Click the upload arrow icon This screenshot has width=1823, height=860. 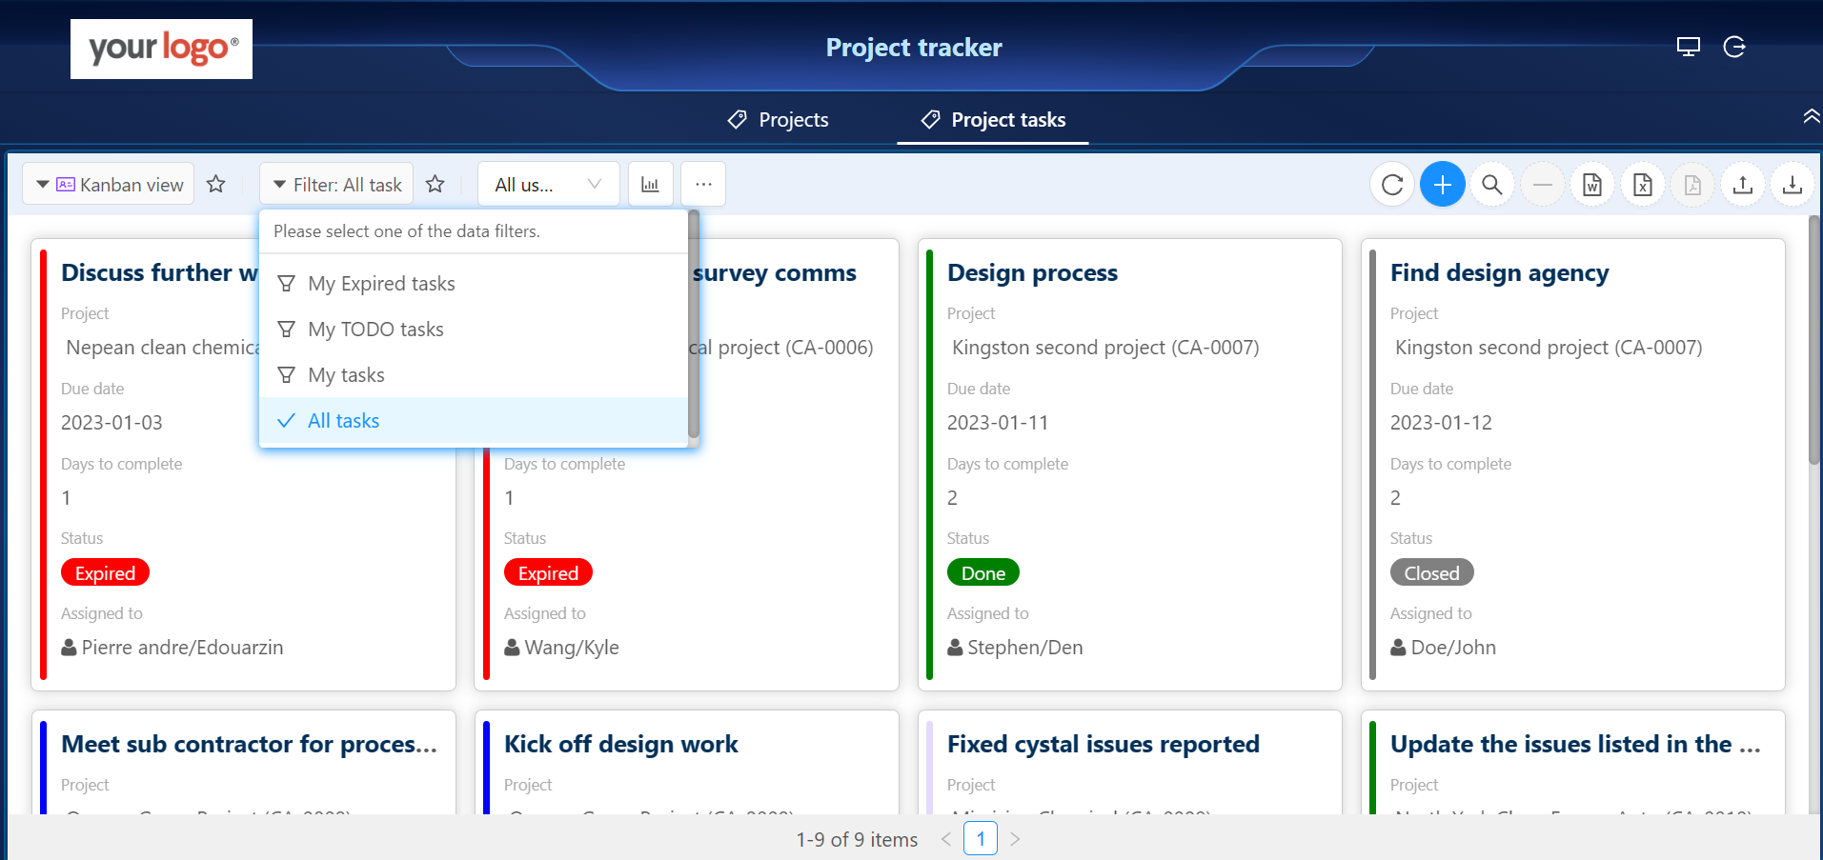tap(1743, 185)
